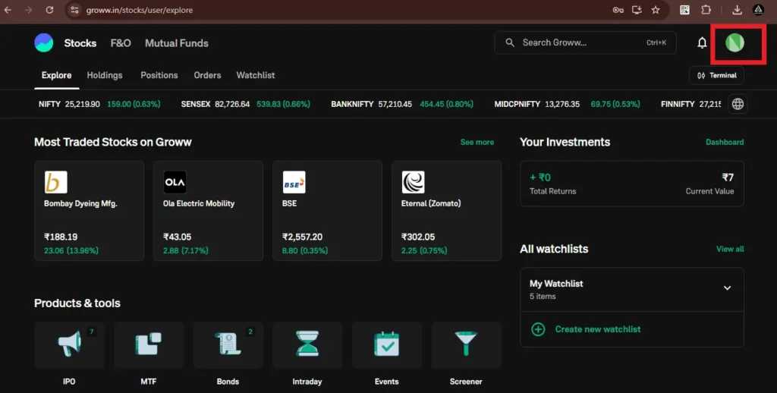Open the notifications bell
This screenshot has width=777, height=393.
(x=702, y=43)
